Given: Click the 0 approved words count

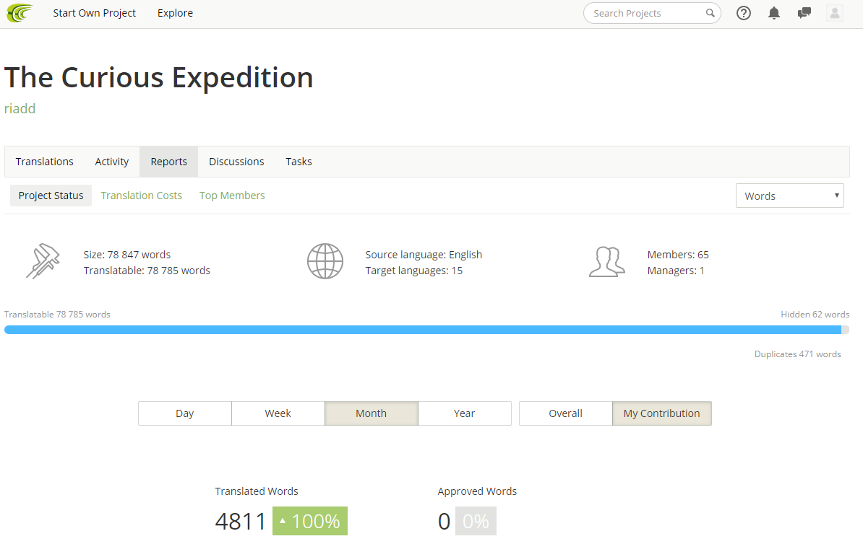Looking at the screenshot, I should point(445,522).
